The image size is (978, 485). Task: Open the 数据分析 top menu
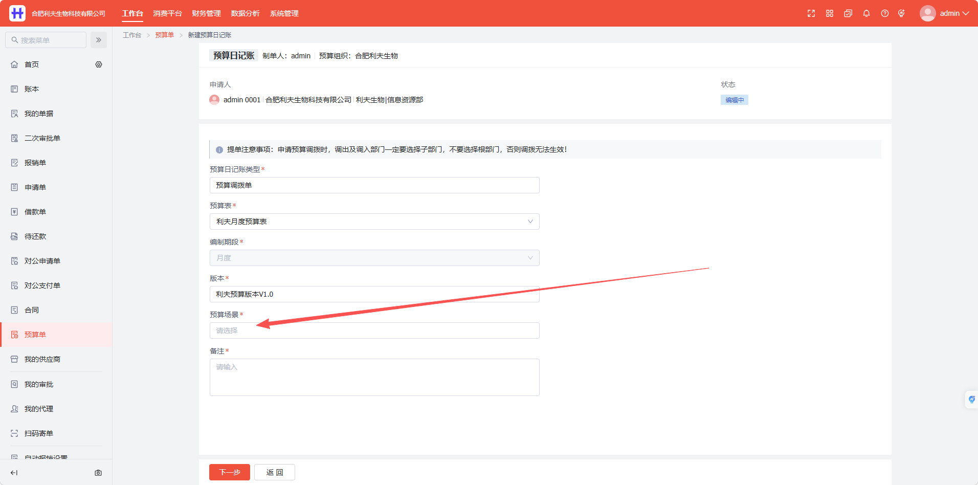pos(245,13)
